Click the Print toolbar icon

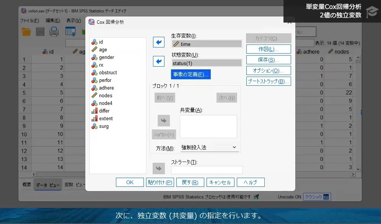[x=54, y=32]
